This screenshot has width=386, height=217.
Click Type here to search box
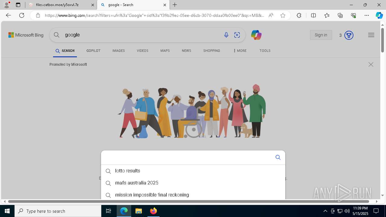pos(58,211)
